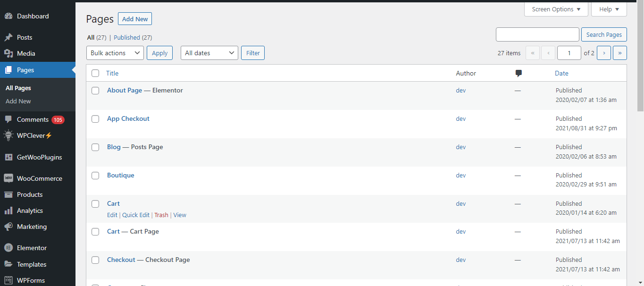The height and width of the screenshot is (286, 644).
Task: Click the Search Pages button
Action: pos(603,34)
